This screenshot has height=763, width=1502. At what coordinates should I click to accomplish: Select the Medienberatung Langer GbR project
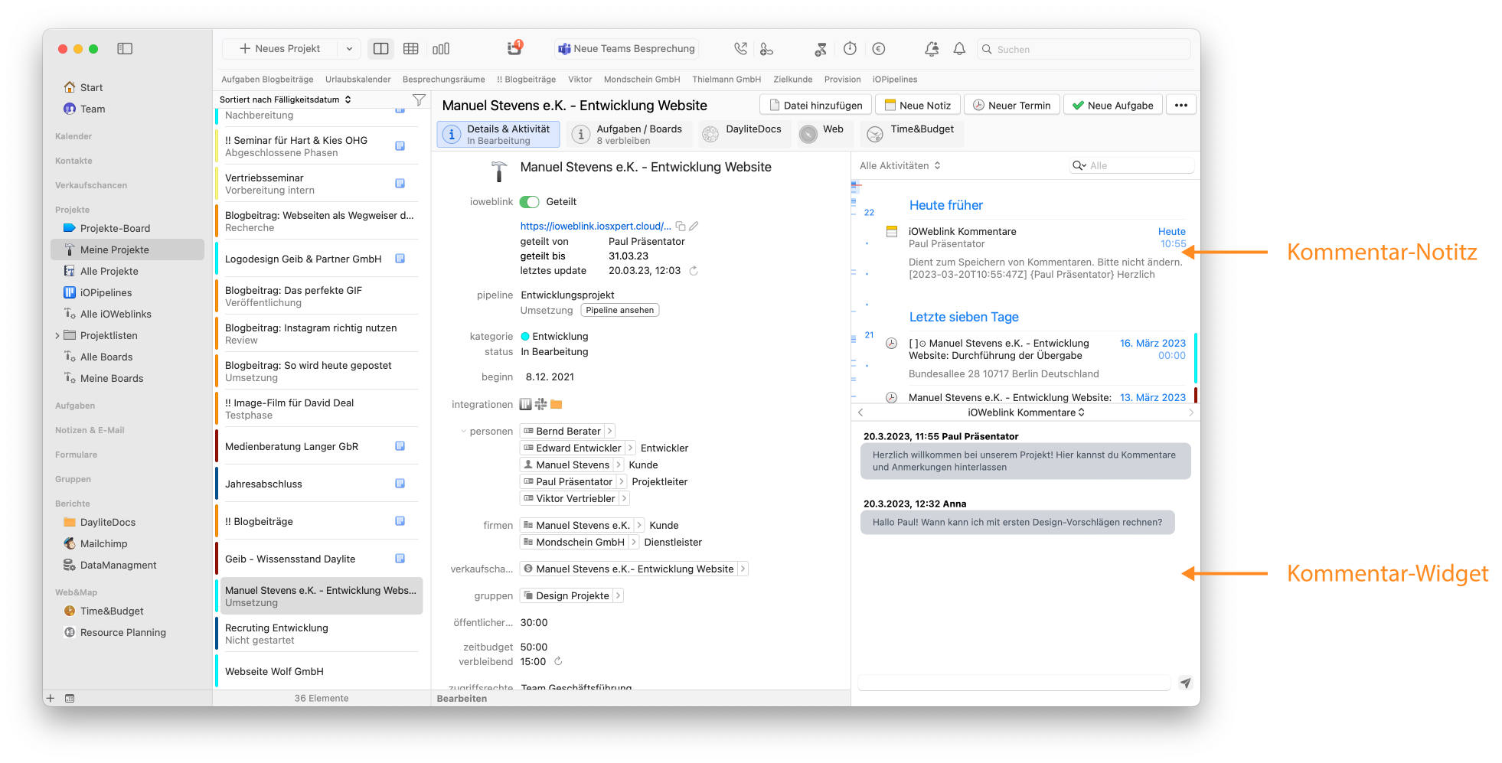317,447
